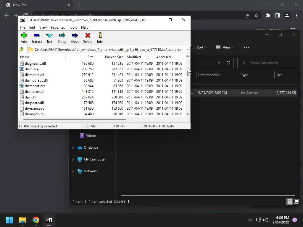Viewport: 303px width, 227px height.
Task: Open the Edit menu in 7-Zip
Action: [x=32, y=27]
